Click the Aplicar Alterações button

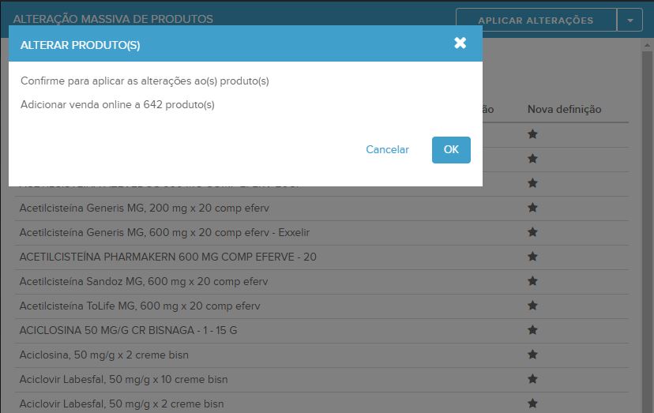[536, 21]
